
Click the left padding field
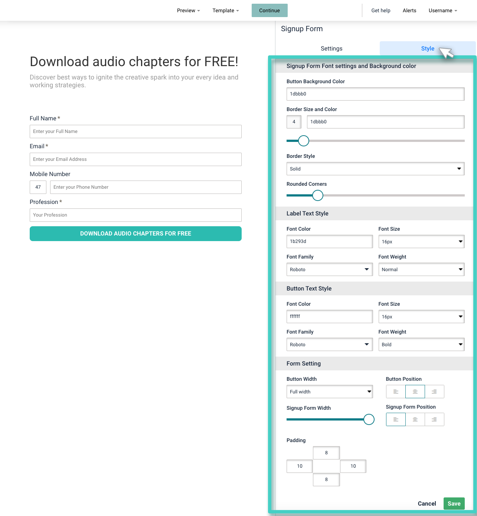(x=300, y=466)
